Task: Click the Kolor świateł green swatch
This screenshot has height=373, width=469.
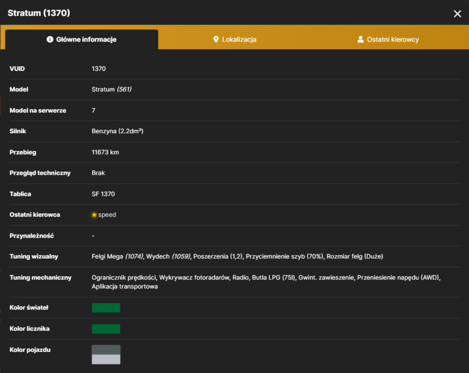Action: click(x=106, y=307)
